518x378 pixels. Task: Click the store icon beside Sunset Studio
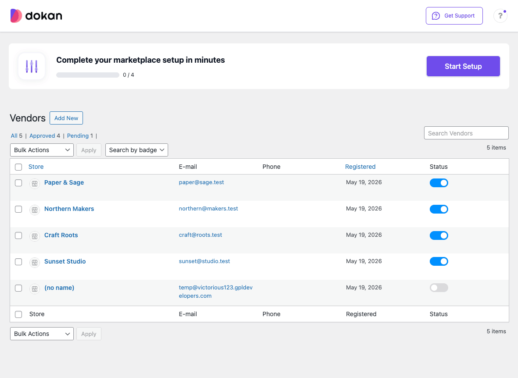(35, 263)
